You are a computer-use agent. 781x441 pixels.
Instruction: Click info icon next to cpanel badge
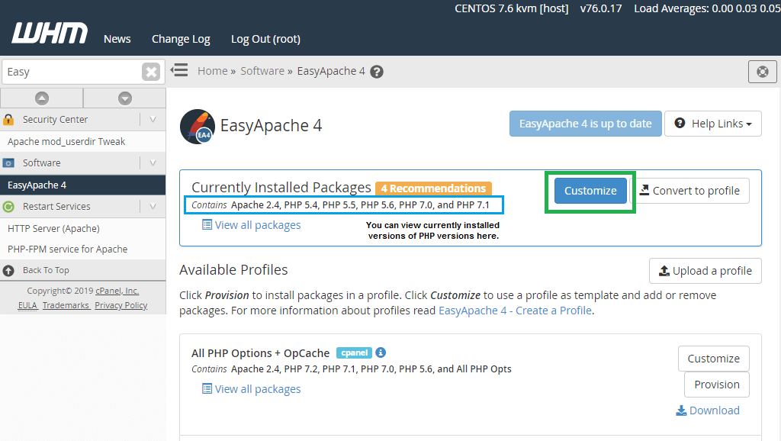(381, 352)
